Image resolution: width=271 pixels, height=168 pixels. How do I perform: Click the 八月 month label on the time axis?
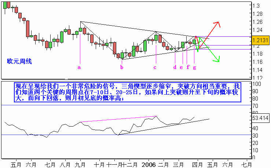tap(65, 165)
